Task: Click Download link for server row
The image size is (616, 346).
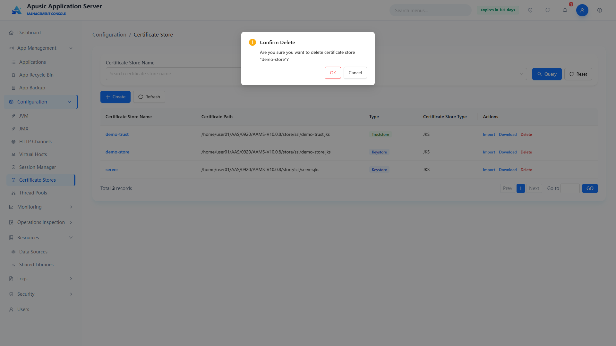Action: click(508, 170)
